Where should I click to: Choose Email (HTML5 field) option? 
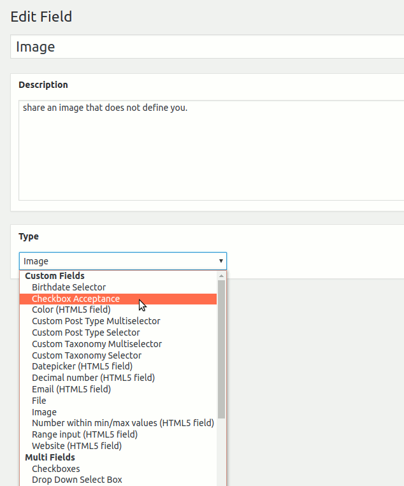tap(71, 389)
